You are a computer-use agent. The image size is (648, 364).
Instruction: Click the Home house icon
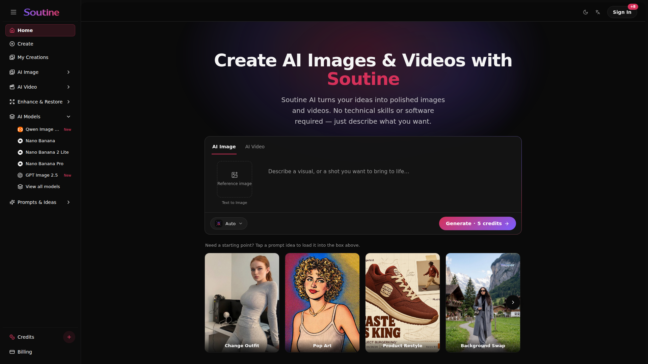12,30
